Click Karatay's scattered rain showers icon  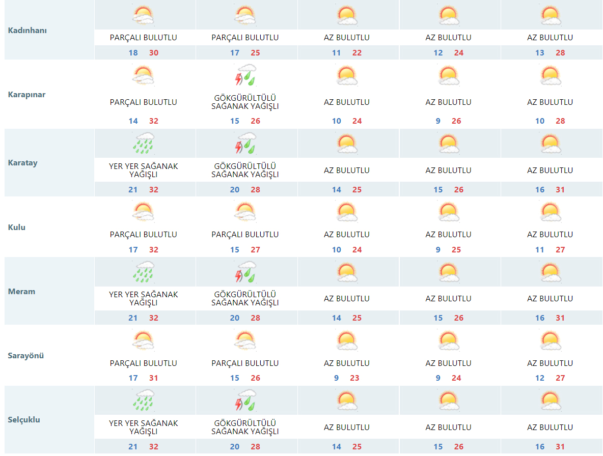click(x=143, y=144)
